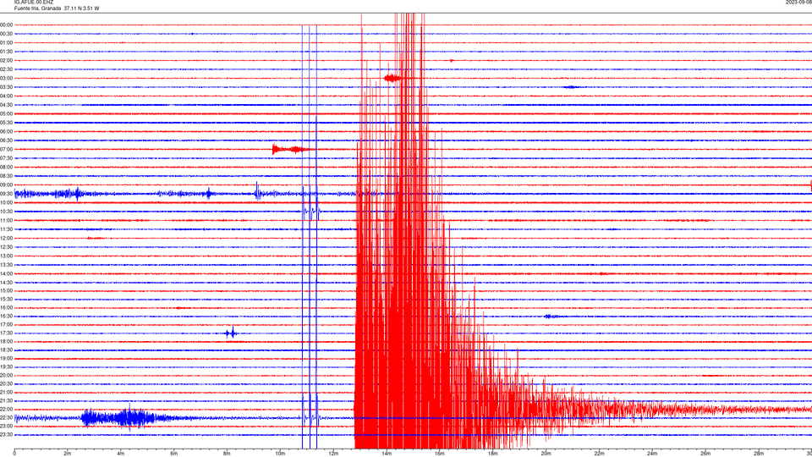Click the 22:30 time label

click(x=6, y=417)
